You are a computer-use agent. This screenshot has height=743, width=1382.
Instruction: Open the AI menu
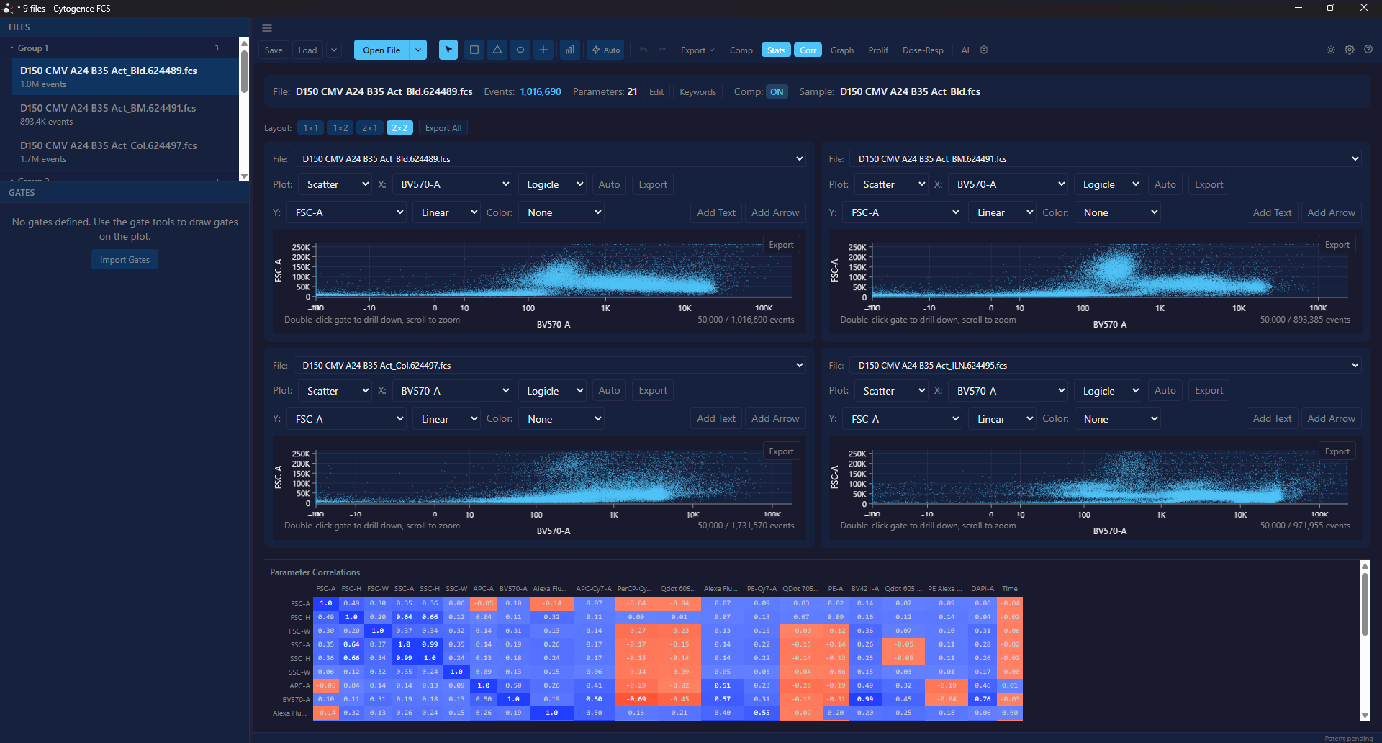(965, 50)
